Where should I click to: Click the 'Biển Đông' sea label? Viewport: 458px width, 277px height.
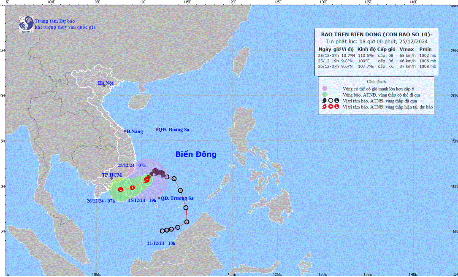point(196,154)
